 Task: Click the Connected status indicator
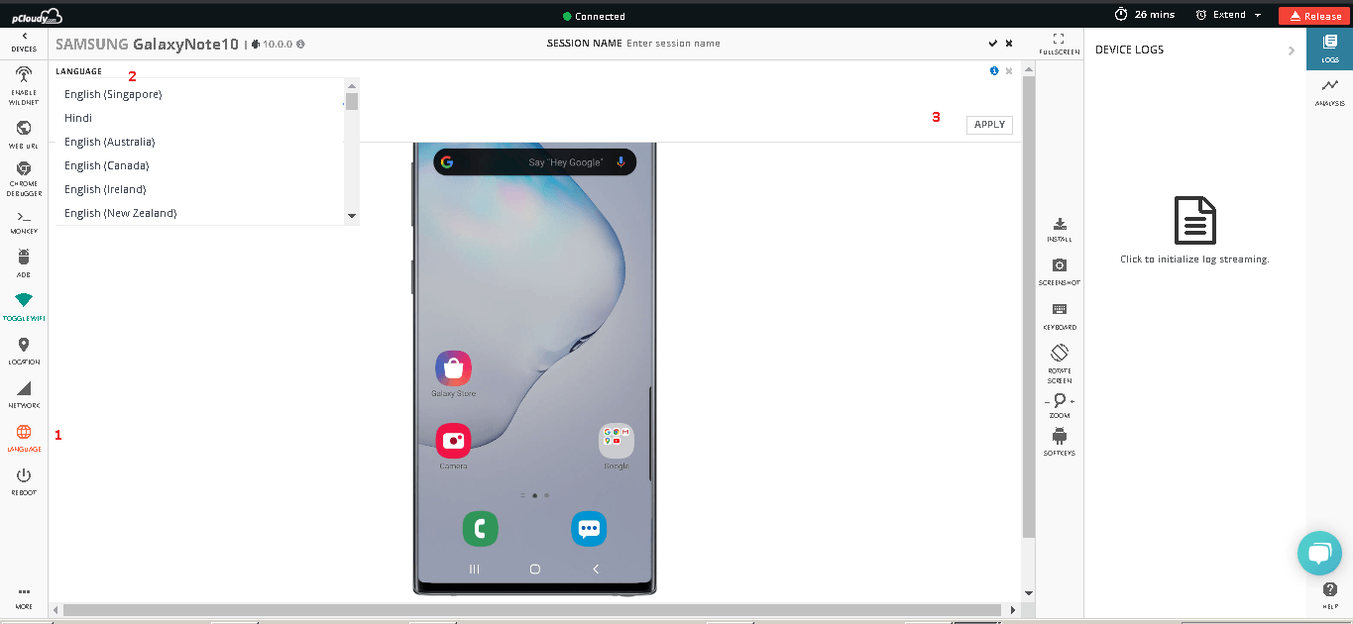[594, 16]
